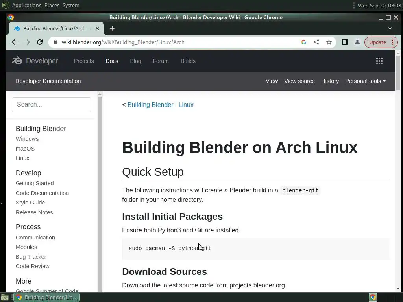
Task: Open Communication in sidebar
Action: tap(35, 237)
